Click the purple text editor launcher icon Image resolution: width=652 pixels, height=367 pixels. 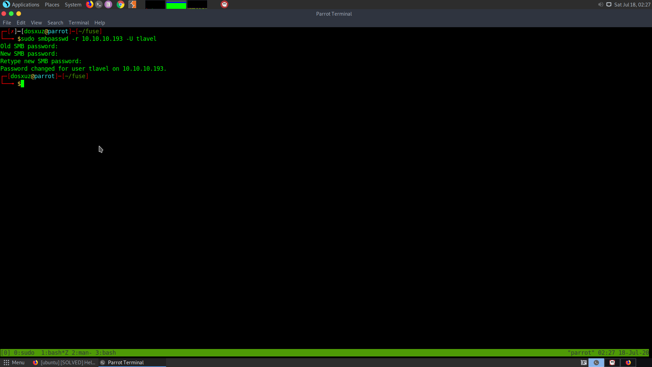click(x=108, y=4)
